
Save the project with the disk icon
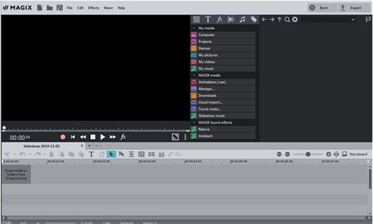(60, 7)
